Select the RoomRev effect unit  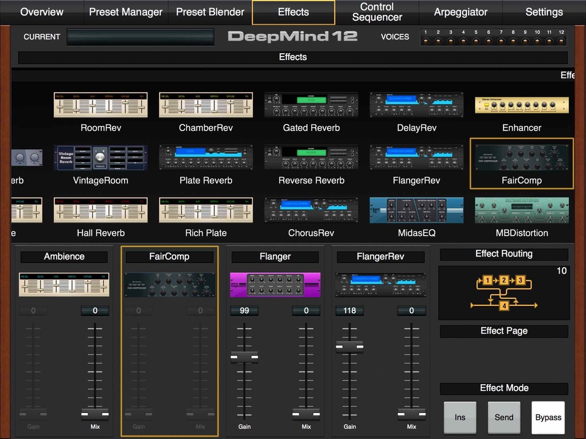coord(101,105)
